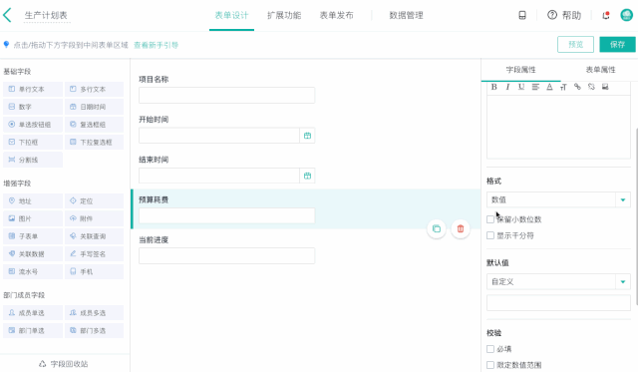Add a 单选按钮组 field
638x372 pixels.
coord(33,125)
